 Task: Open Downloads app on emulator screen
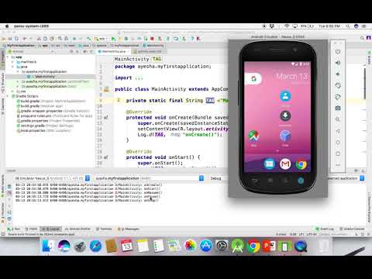285,115
